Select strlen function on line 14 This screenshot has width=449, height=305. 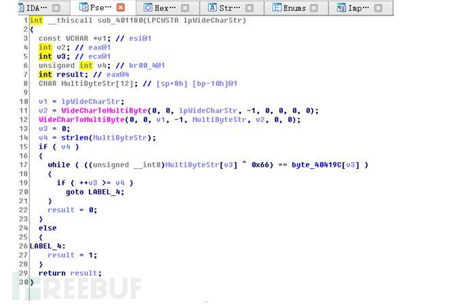[75, 138]
